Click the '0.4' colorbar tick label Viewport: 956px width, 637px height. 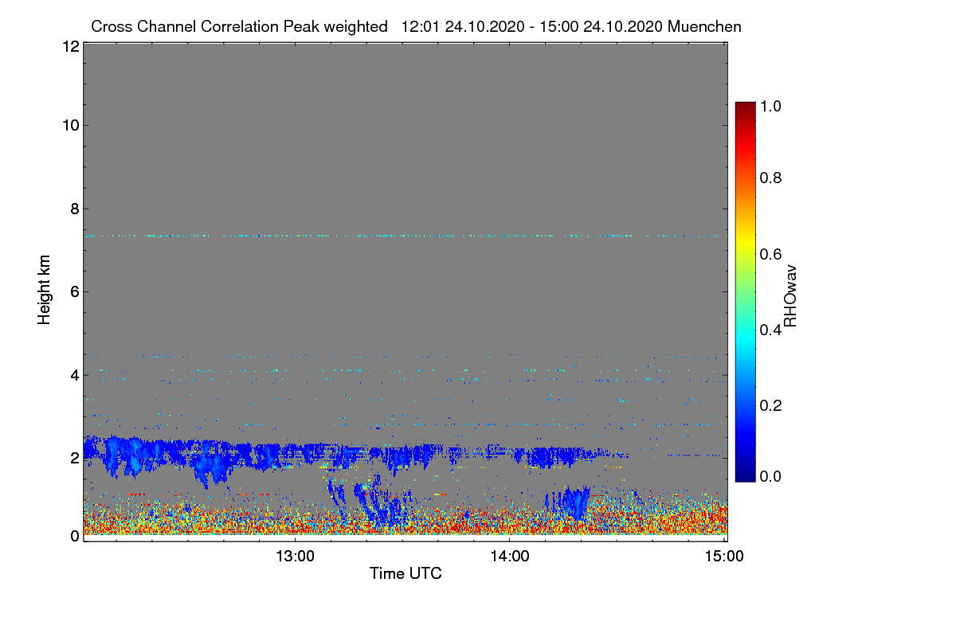click(x=770, y=330)
